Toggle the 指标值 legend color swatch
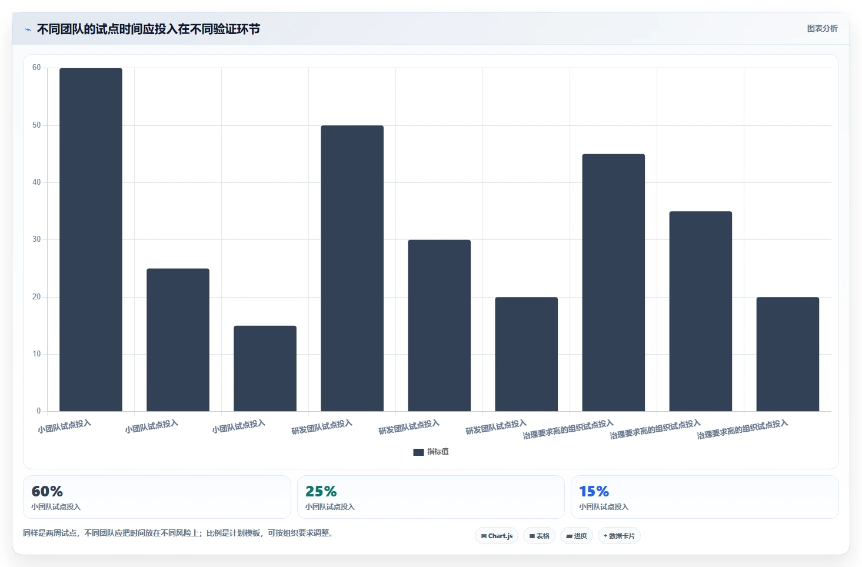Image resolution: width=862 pixels, height=567 pixels. (418, 452)
